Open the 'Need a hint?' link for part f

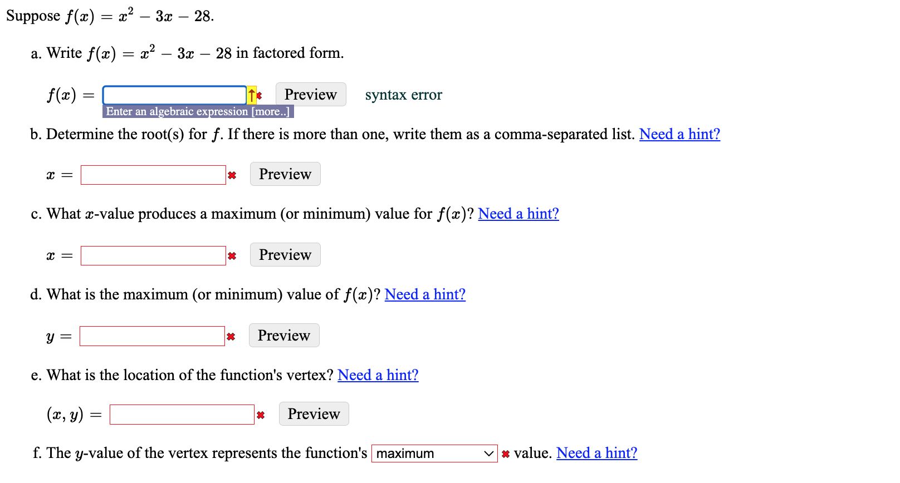[x=597, y=453]
